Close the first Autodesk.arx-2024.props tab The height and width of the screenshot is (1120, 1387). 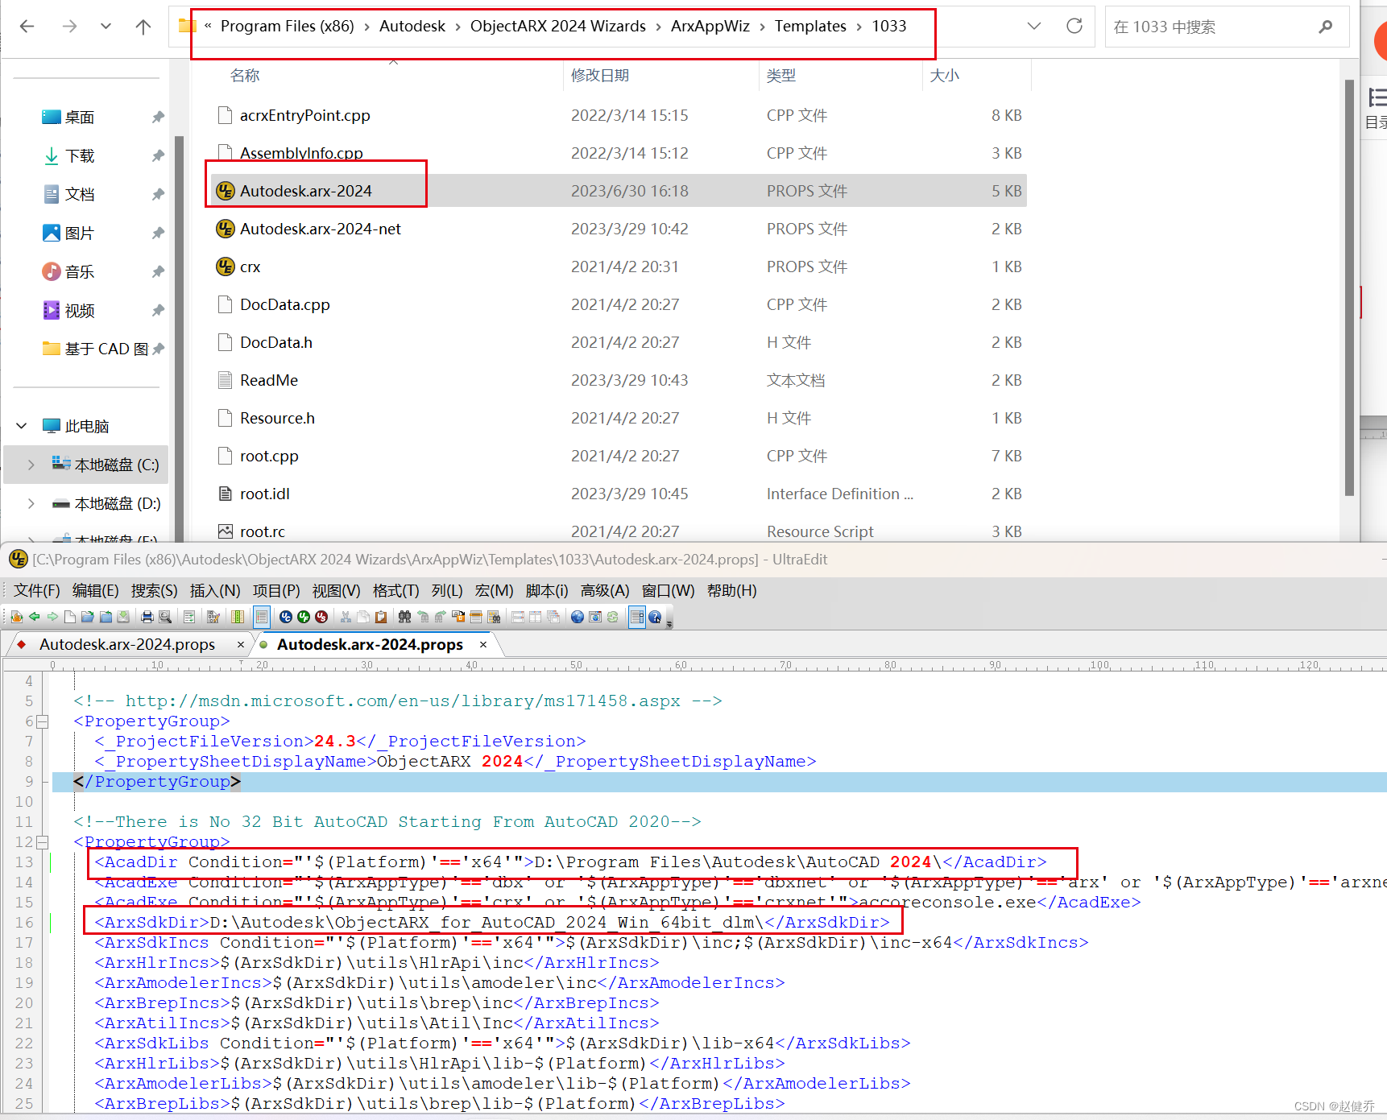[x=240, y=644]
